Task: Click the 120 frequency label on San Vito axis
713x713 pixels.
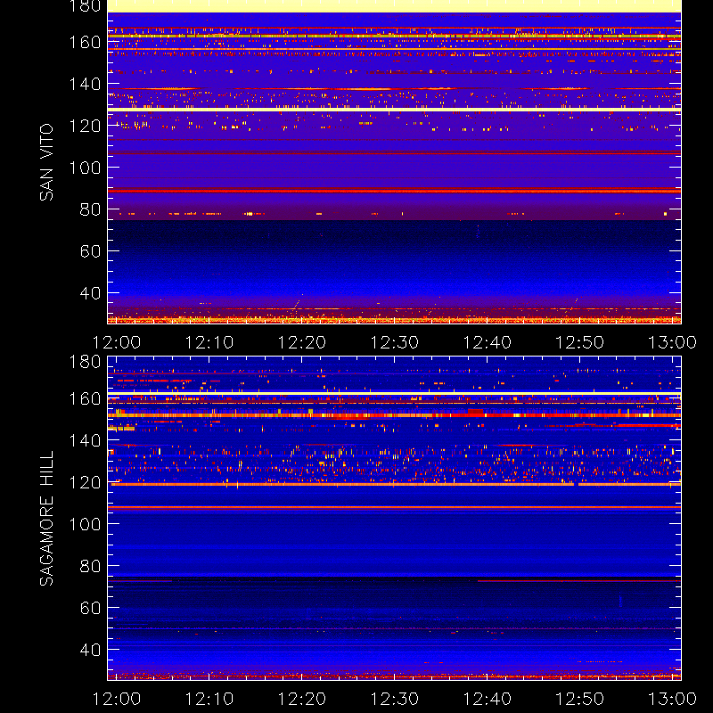Action: coord(85,126)
